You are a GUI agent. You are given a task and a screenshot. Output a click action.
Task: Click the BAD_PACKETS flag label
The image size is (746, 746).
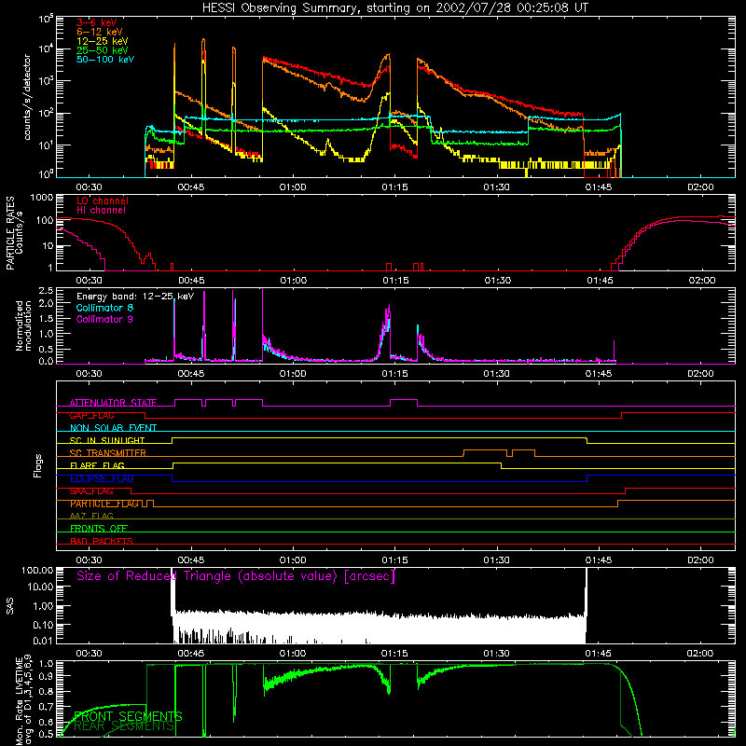click(102, 541)
